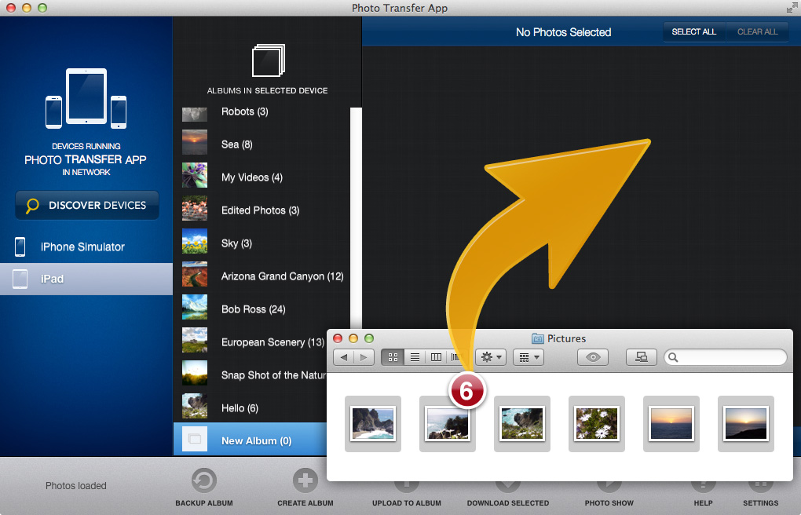Close the Pictures Finder window
The height and width of the screenshot is (515, 801).
(x=338, y=338)
